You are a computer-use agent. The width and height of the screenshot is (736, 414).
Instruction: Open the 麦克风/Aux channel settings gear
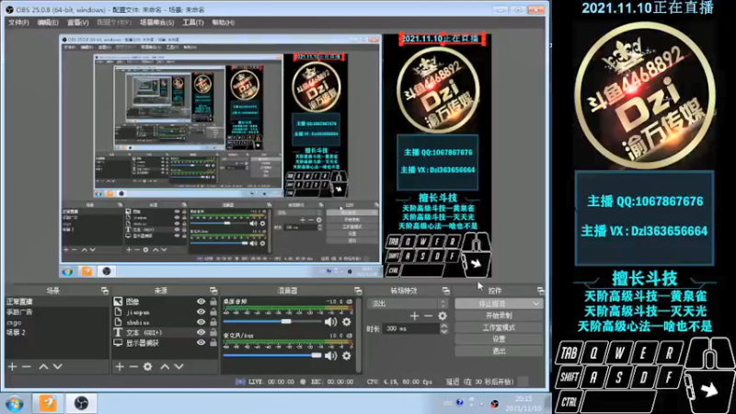click(x=347, y=356)
